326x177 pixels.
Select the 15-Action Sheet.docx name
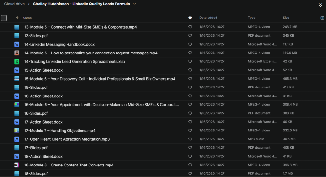(x=43, y=70)
